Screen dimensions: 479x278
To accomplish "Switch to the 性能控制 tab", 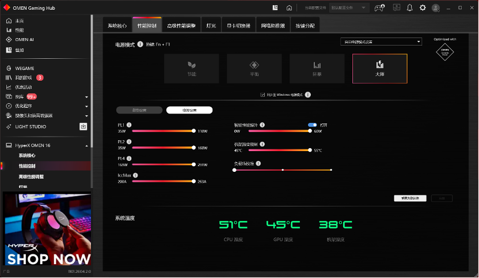I will [x=147, y=25].
